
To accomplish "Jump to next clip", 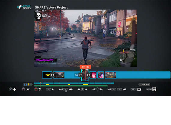I will (x=124, y=89).
